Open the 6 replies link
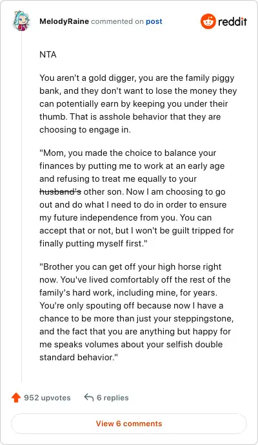Image resolution: width=258 pixels, height=445 pixels. [x=113, y=398]
